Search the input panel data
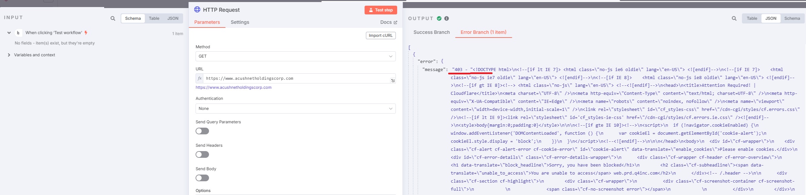 [113, 18]
